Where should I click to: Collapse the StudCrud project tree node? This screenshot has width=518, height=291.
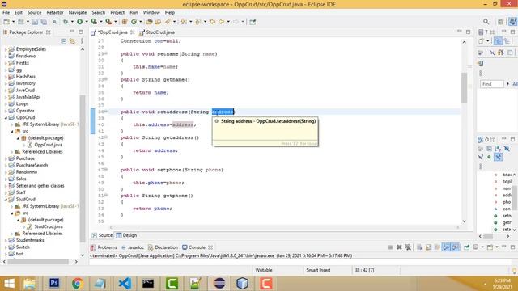tap(6, 200)
